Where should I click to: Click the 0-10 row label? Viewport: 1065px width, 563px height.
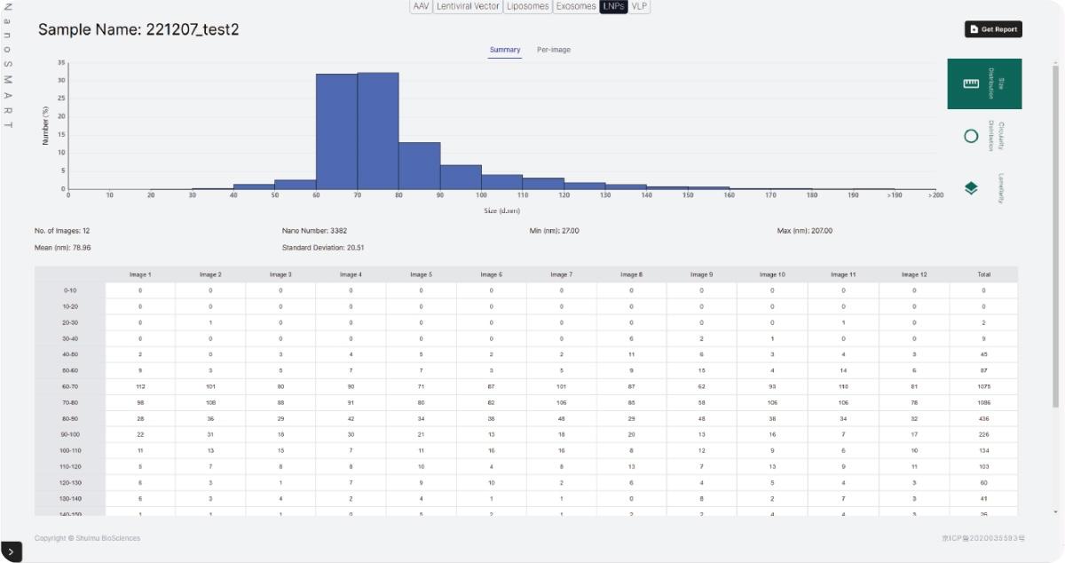[70, 290]
